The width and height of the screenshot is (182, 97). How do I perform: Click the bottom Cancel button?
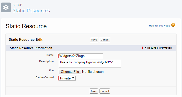click(105, 91)
